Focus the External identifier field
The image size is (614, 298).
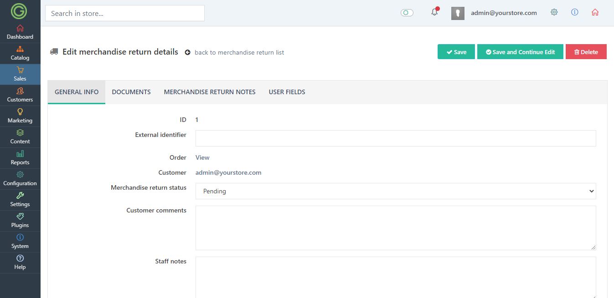[x=396, y=138]
